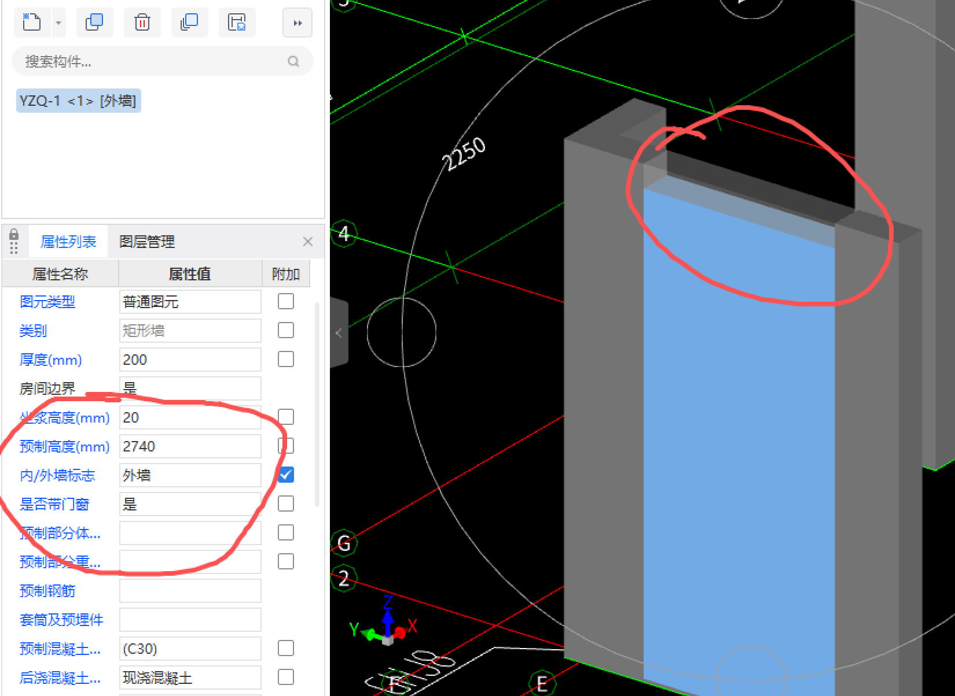Click the 属性值 column header
This screenshot has width=955, height=696.
(190, 274)
